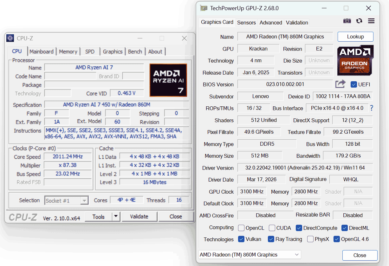
Task: Toggle the OpenCL checkbox
Action: click(x=241, y=228)
